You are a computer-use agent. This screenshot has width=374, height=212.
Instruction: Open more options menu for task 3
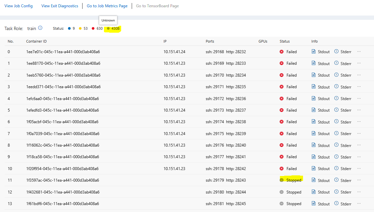click(359, 87)
